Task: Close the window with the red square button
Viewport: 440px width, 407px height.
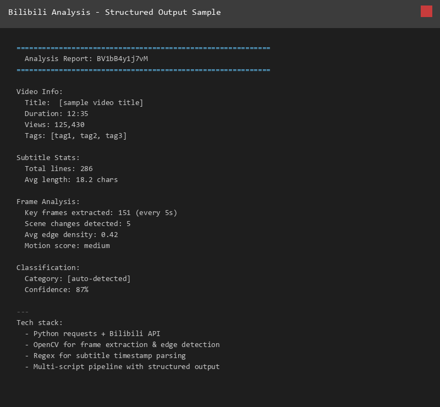Action: [426, 12]
